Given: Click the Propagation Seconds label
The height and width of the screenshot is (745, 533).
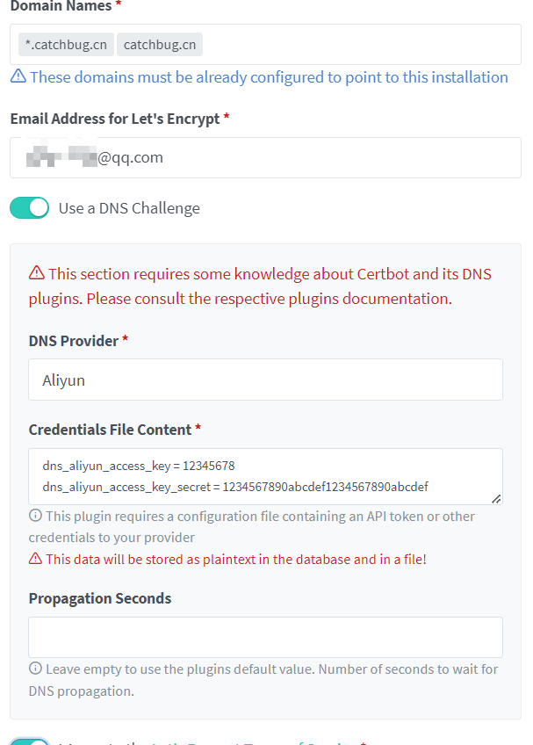Looking at the screenshot, I should 100,598.
